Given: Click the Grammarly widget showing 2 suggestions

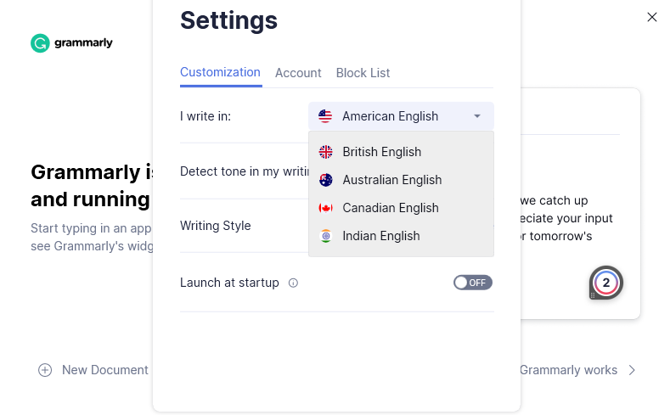Looking at the screenshot, I should pyautogui.click(x=606, y=283).
